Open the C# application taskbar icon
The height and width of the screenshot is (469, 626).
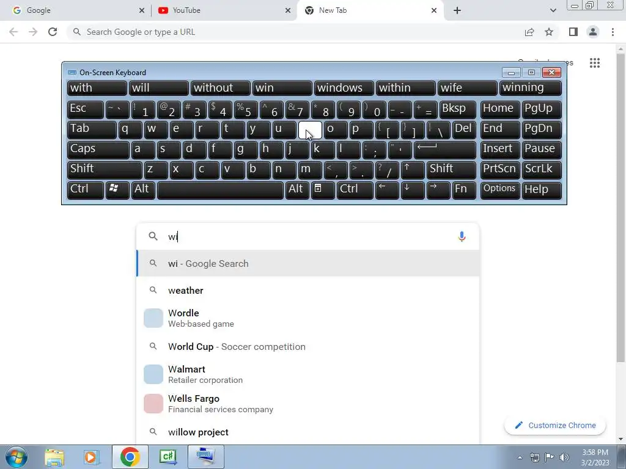pyautogui.click(x=168, y=457)
